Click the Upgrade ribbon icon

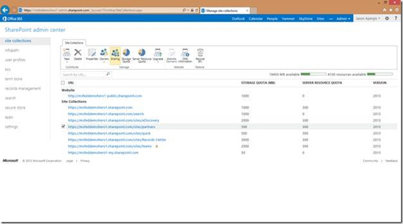click(x=158, y=53)
